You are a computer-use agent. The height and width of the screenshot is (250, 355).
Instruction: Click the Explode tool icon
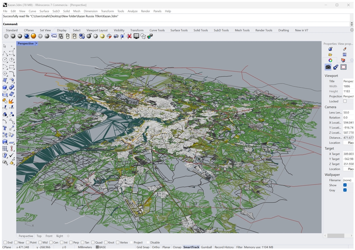pos(12,101)
